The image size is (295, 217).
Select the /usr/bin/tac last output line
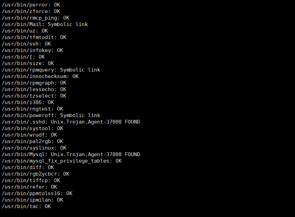[x=26, y=206]
